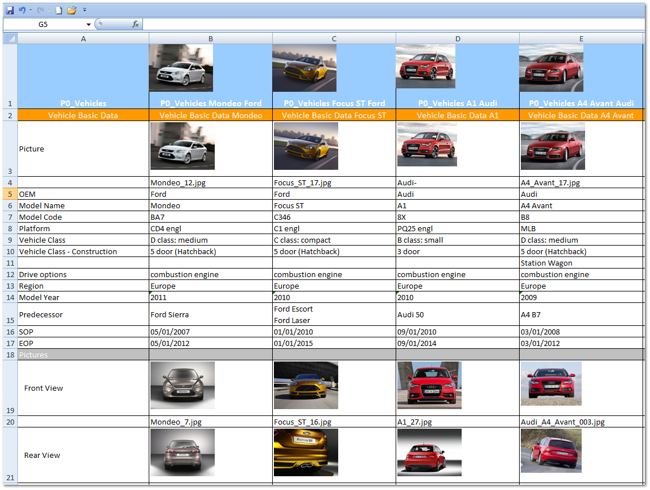Open Customize Quick Access Toolbar menu
Viewport: 650px width, 490px height.
pyautogui.click(x=84, y=10)
